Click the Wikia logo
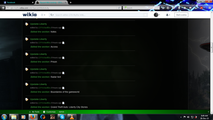Screen dimensions: 213x120 coord(30,15)
